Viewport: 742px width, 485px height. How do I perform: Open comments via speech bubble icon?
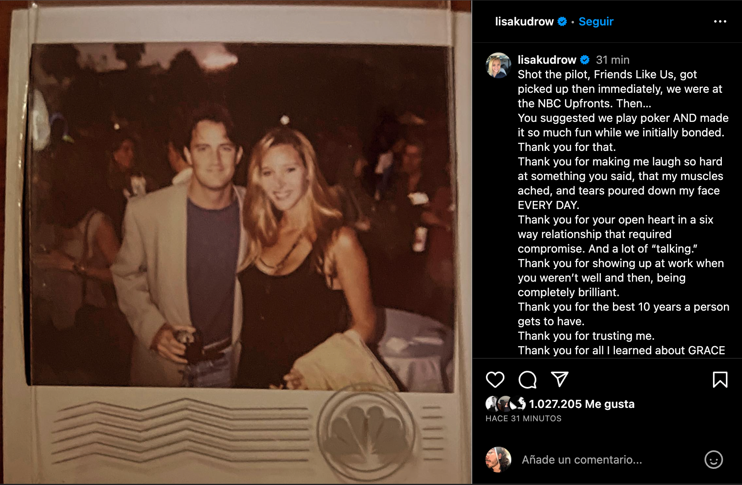pos(527,380)
